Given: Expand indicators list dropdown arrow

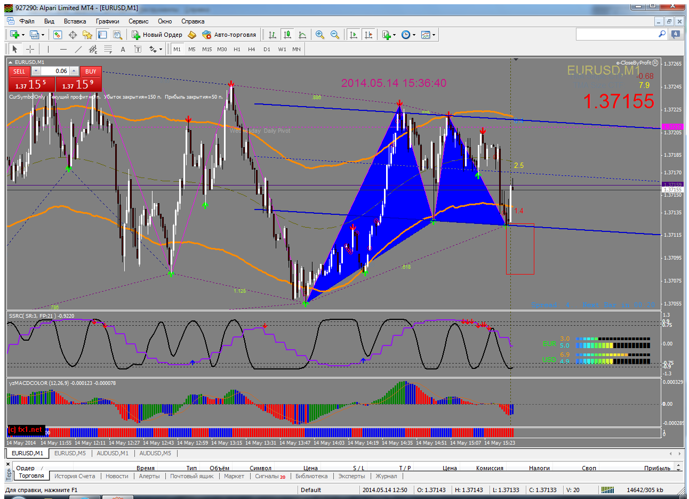Looking at the screenshot, I should 394,35.
